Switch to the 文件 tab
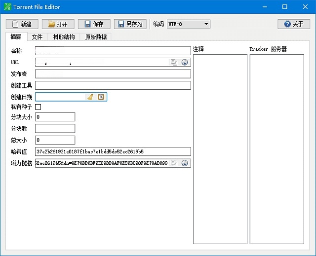Screen dimensions: 316x256 pos(37,37)
